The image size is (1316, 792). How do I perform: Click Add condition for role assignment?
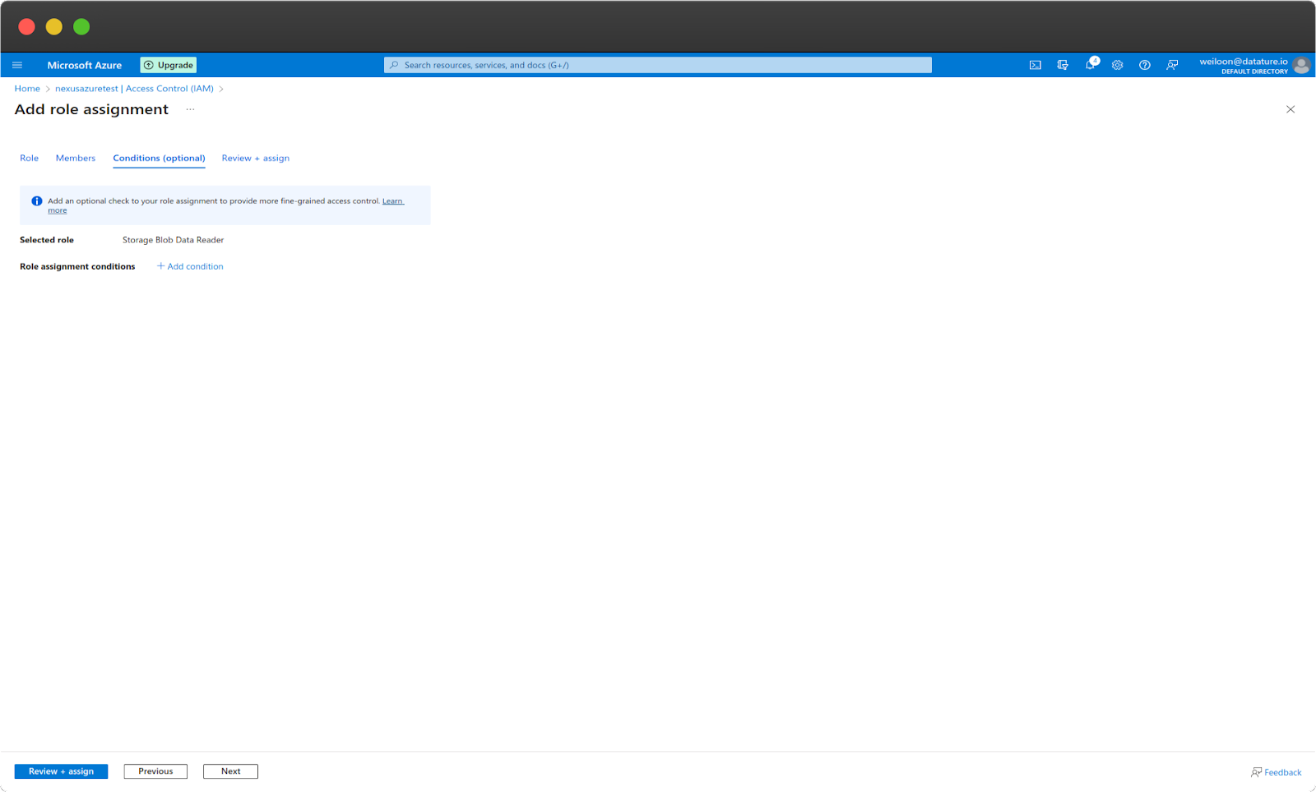189,266
